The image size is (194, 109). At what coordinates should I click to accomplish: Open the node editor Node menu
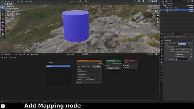(x=28, y=54)
